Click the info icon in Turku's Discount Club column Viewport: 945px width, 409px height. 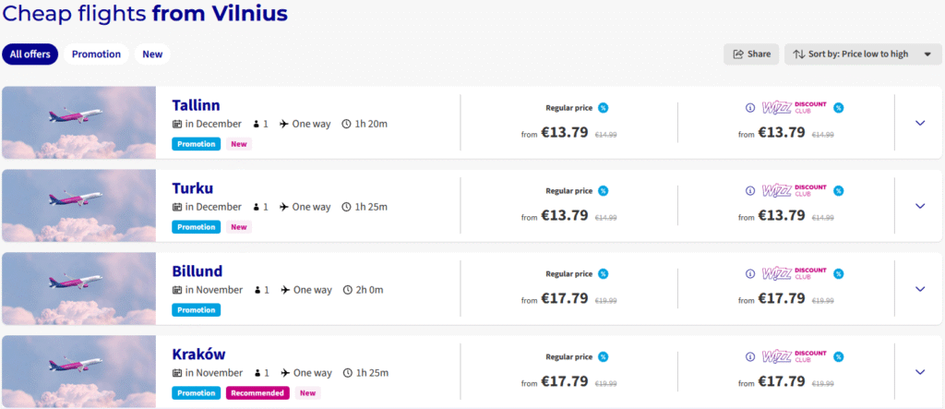749,191
